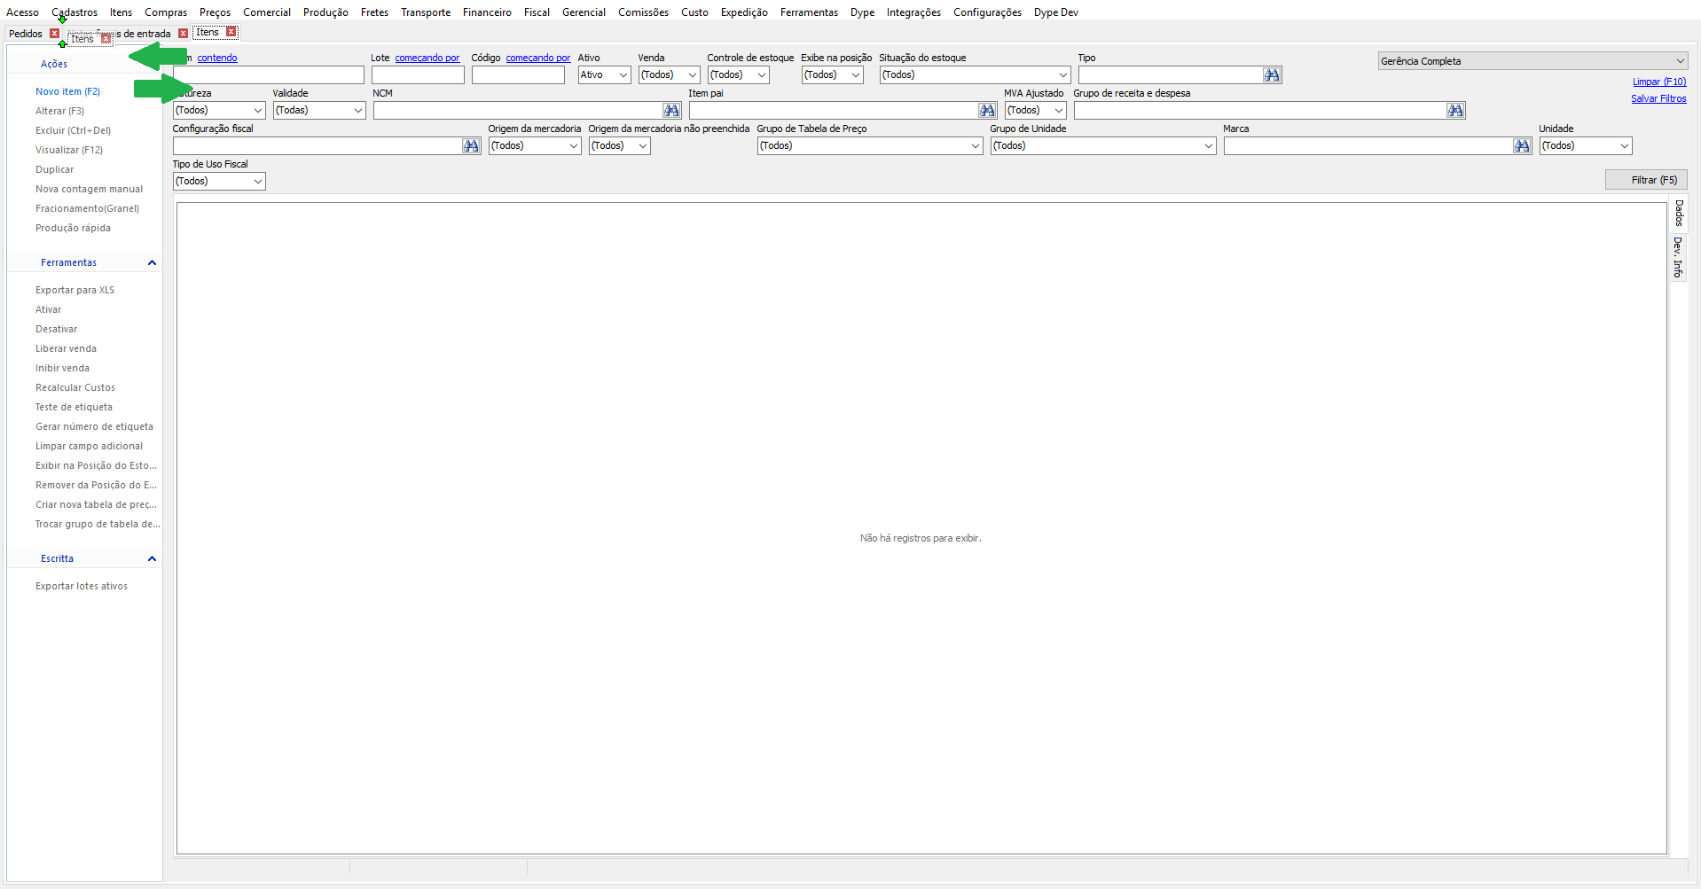
Task: Open Grupo de receita e despesa lookup icon
Action: pyautogui.click(x=1455, y=111)
